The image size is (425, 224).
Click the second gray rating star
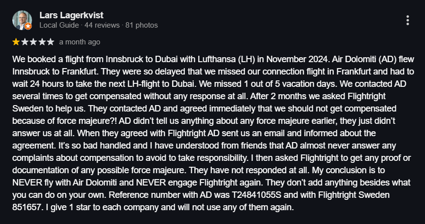coord(25,42)
